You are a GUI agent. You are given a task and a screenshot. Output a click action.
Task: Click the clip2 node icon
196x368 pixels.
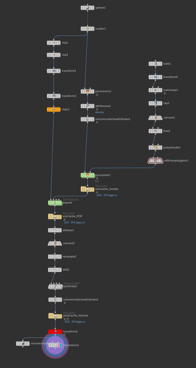click(54, 43)
